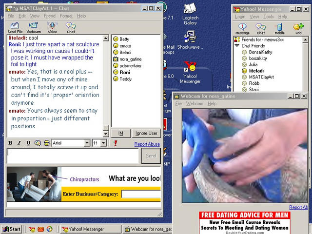Click Message icon in Yahoo! Messenger window
Viewport: 312px width, 234px height.
(x=242, y=29)
